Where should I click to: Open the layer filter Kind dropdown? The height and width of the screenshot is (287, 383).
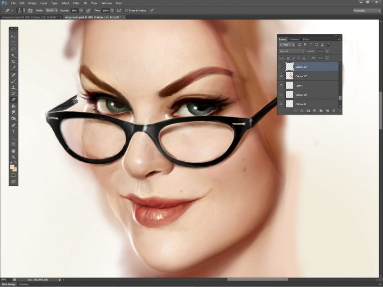coord(287,45)
